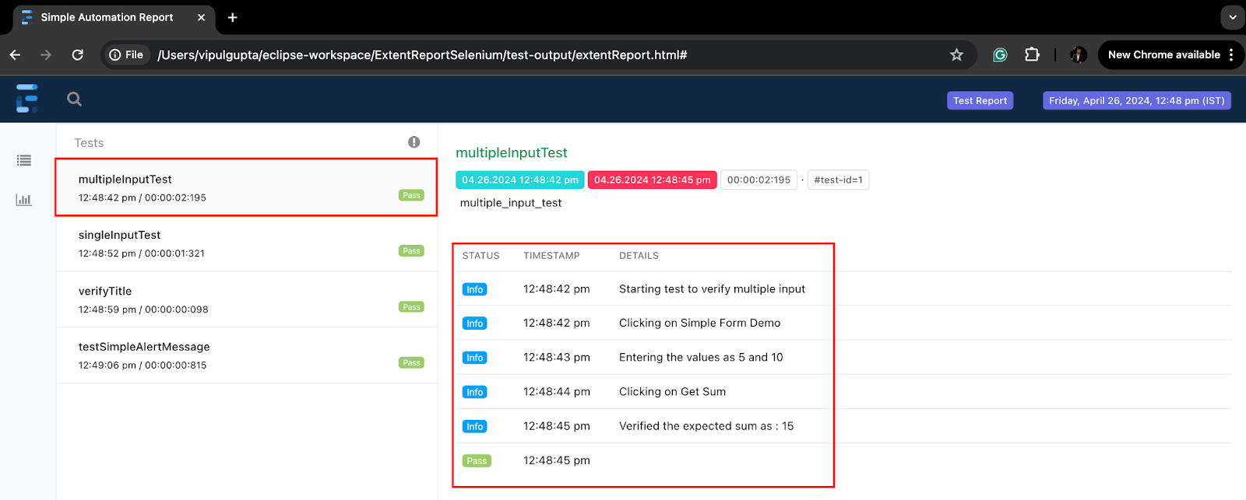Click the duration badge 00:00:02:195
Image resolution: width=1246 pixels, height=500 pixels.
click(x=759, y=180)
